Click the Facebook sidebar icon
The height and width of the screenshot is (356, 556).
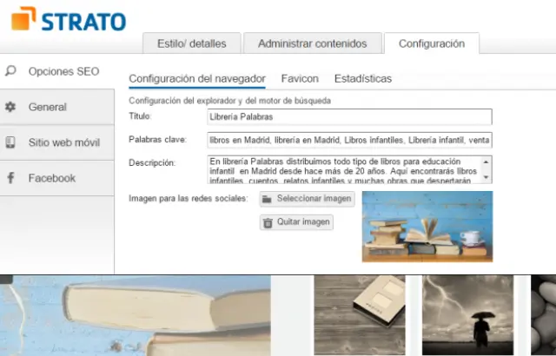[x=10, y=178]
